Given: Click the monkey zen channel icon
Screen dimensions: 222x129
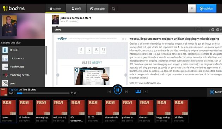Looking at the screenshot, I should pos(5,67).
